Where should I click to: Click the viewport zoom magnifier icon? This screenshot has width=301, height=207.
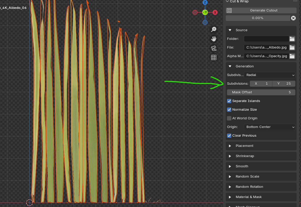214,29
